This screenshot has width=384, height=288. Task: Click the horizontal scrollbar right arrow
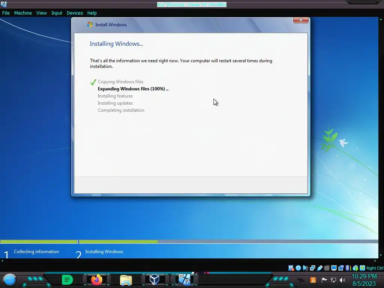click(375, 261)
